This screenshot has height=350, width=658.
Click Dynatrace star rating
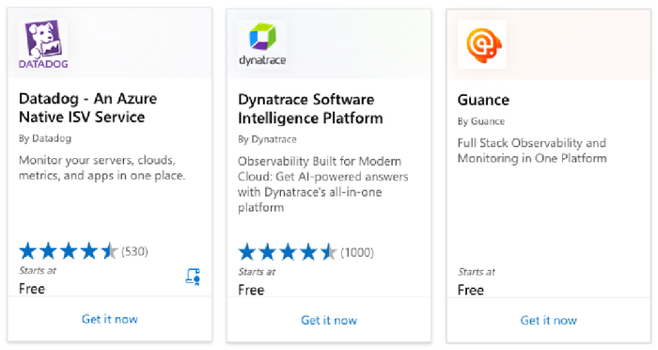click(288, 252)
